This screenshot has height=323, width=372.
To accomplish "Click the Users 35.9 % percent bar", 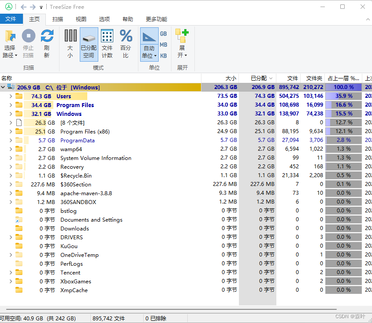I will point(343,96).
